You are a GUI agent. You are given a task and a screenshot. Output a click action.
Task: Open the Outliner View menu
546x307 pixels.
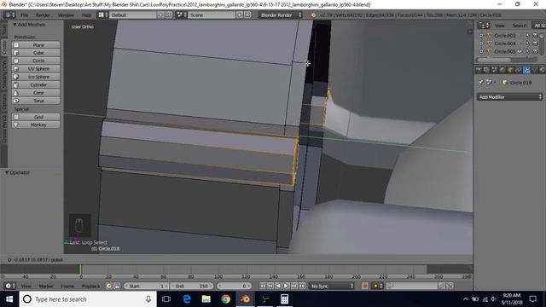click(499, 26)
